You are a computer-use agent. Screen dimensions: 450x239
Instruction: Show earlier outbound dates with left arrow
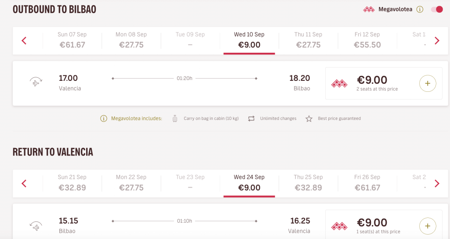(24, 41)
